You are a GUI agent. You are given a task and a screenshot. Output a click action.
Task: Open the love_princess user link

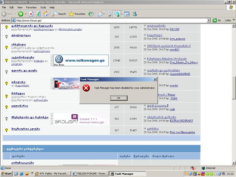(x=177, y=39)
